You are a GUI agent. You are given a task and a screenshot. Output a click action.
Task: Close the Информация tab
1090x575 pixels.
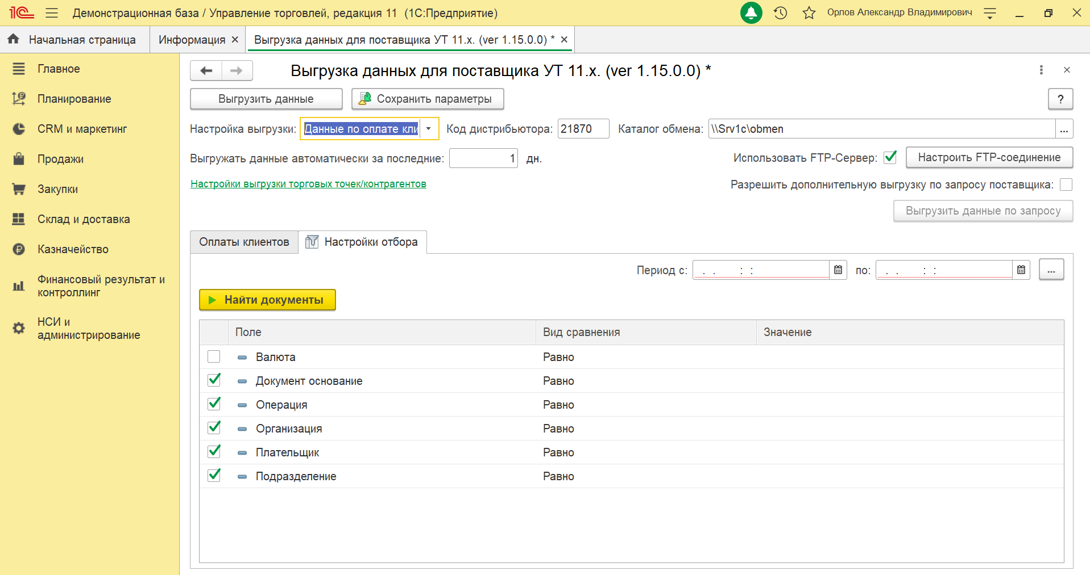click(235, 40)
